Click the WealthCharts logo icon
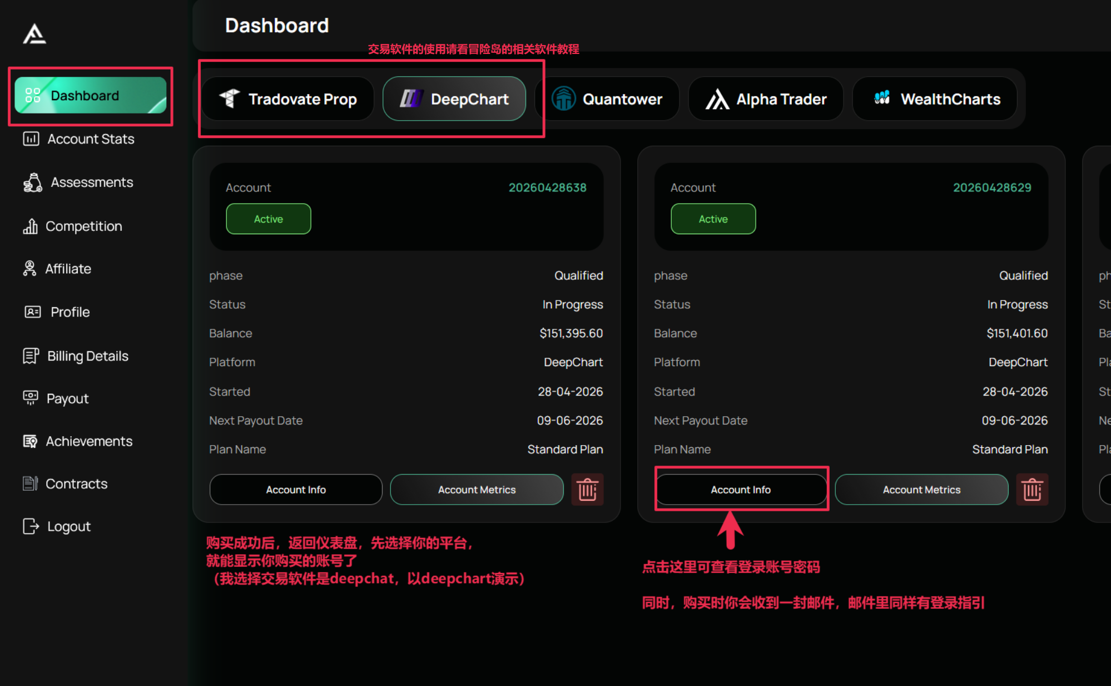 point(882,98)
